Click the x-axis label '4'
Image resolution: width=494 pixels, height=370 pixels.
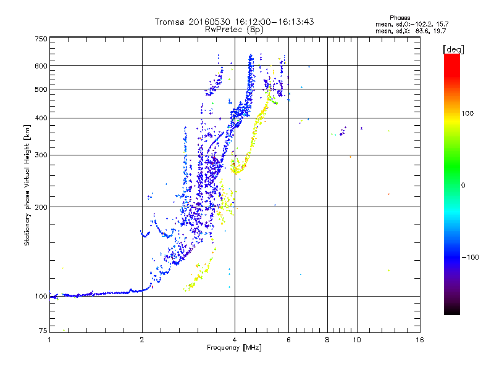point(235,340)
